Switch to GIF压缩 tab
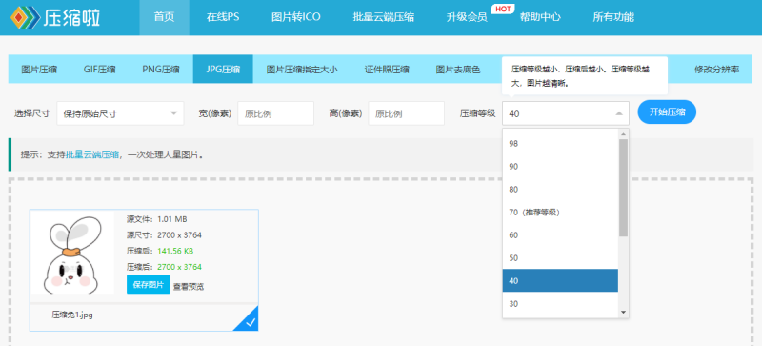Screen dimensions: 762x346 tap(99, 69)
